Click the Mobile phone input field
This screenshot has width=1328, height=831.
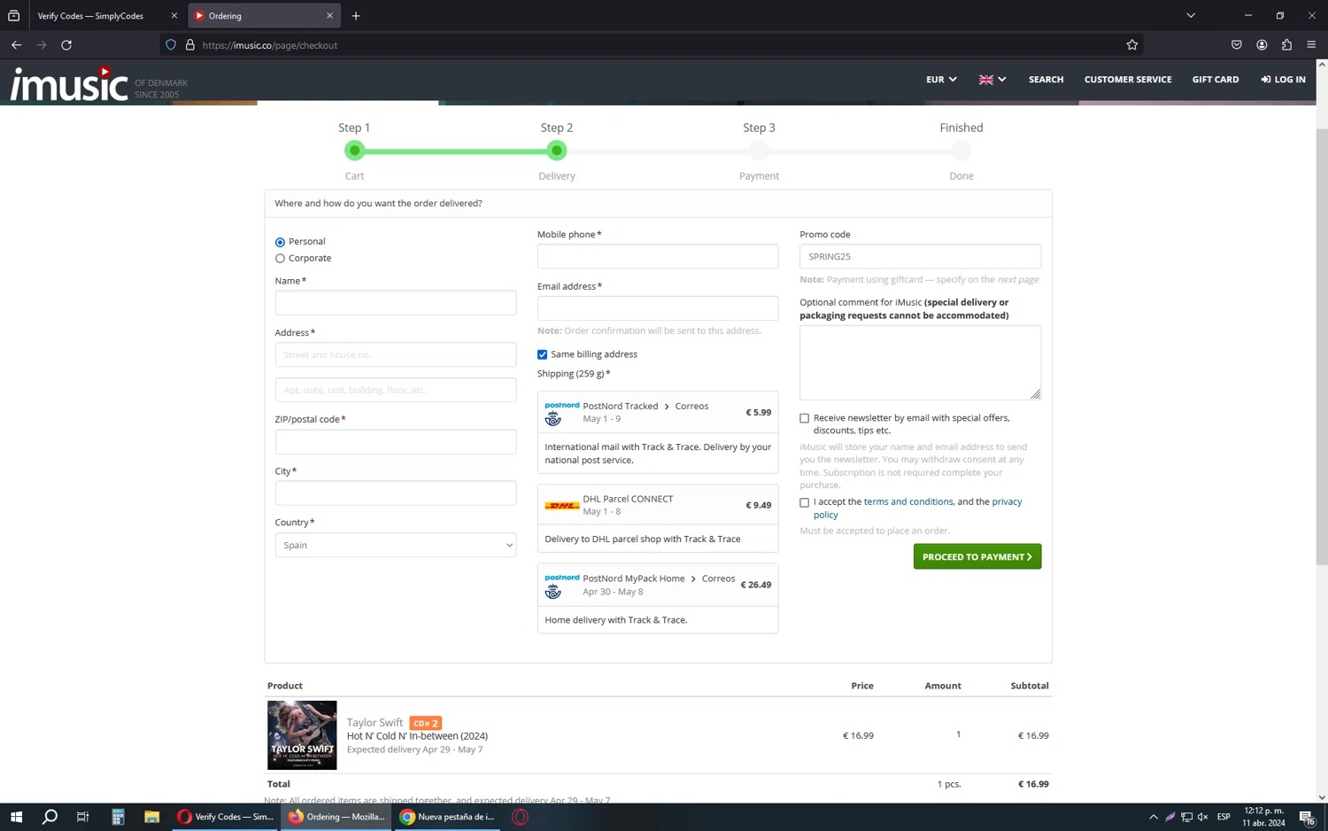(658, 256)
